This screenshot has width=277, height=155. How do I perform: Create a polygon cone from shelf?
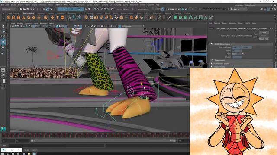(23, 18)
